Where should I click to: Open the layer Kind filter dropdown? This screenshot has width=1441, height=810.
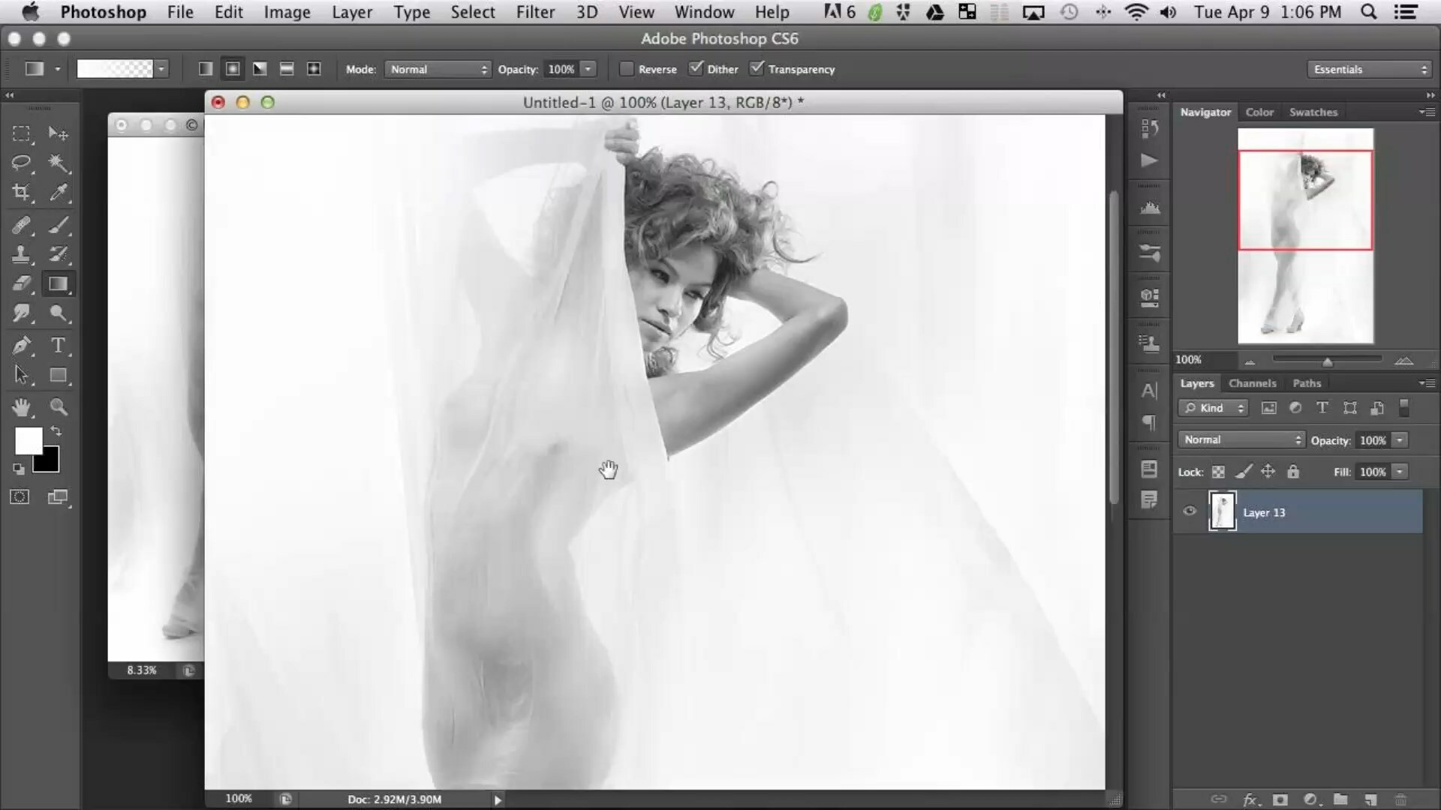[x=1213, y=408]
